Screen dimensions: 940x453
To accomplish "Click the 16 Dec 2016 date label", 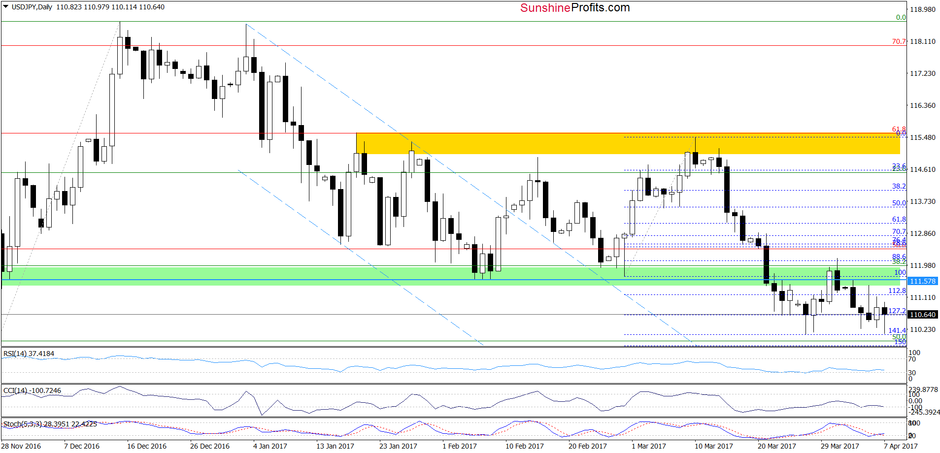I will point(147,446).
